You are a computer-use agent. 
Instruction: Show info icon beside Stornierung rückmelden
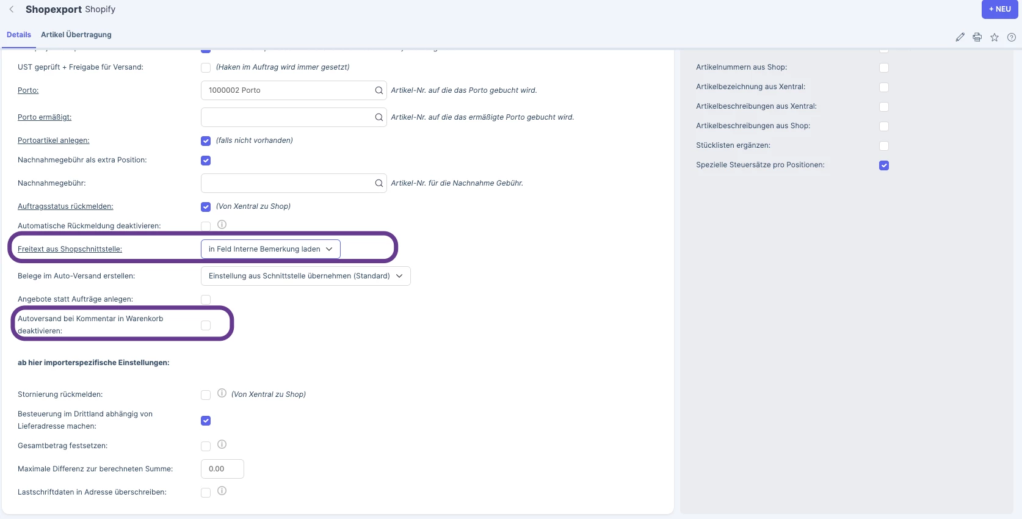(222, 393)
